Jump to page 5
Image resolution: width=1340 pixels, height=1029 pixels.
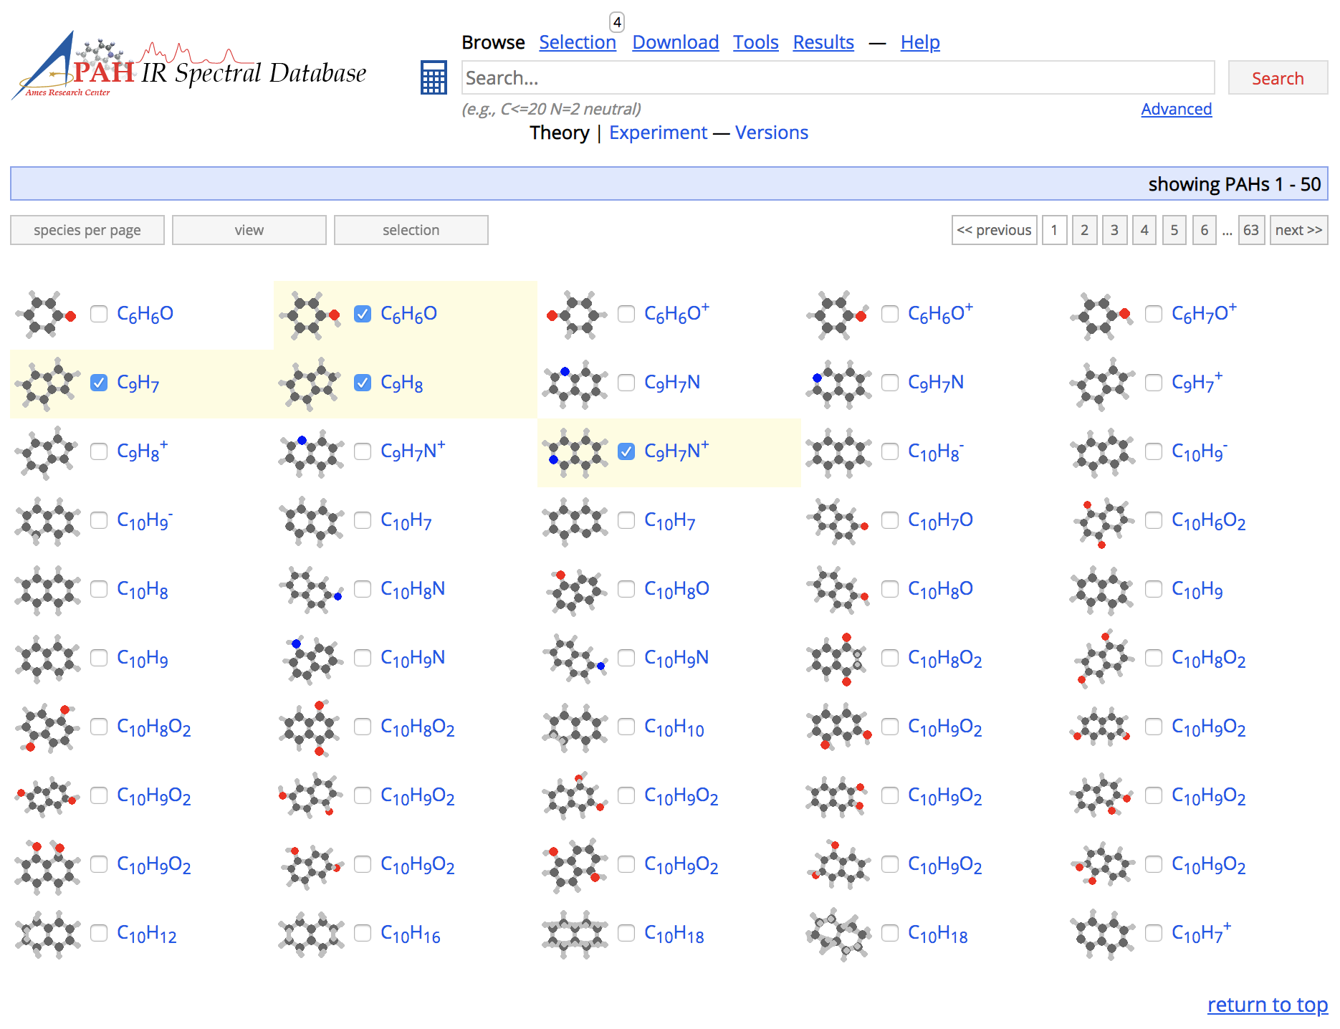point(1174,230)
